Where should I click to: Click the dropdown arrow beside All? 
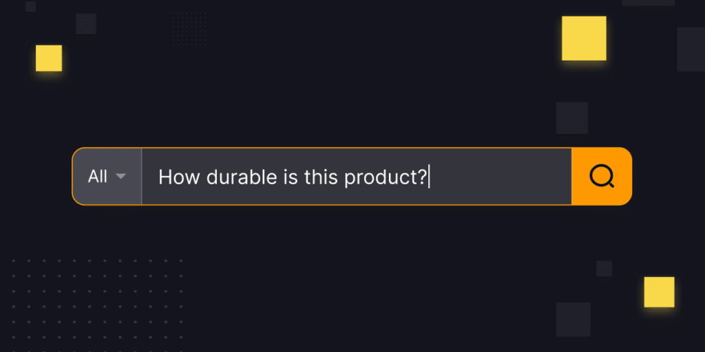(x=121, y=177)
